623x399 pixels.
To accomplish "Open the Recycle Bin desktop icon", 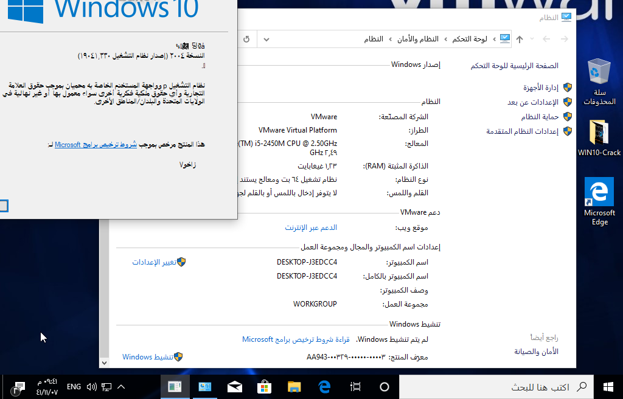I will click(599, 82).
